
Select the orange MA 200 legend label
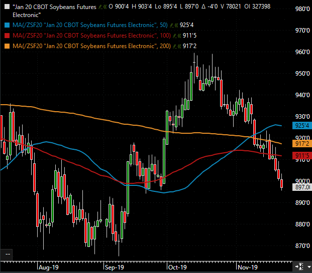click(91, 46)
